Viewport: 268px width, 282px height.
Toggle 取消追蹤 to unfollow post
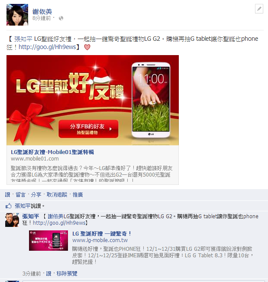pos(57,195)
